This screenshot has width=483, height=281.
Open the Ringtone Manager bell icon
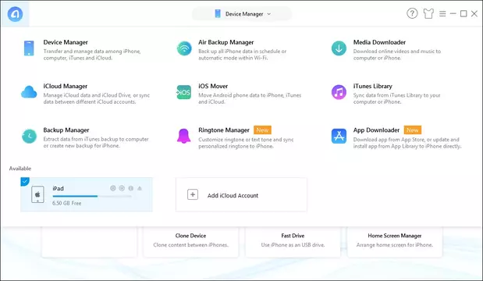click(183, 136)
